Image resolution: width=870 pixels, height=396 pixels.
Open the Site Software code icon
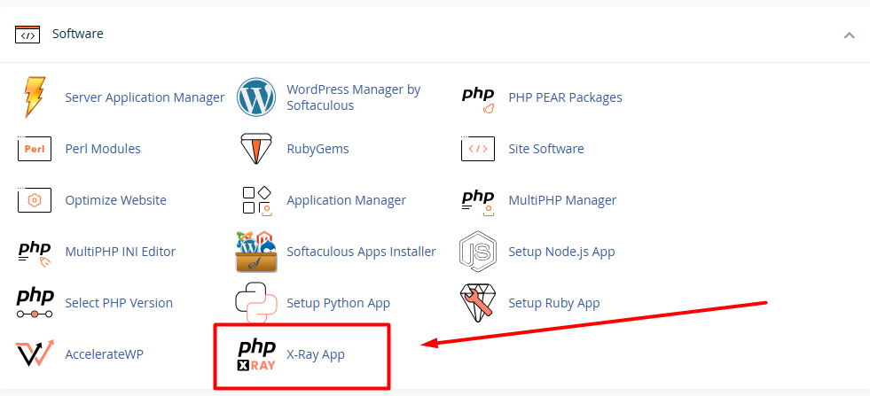tap(478, 149)
